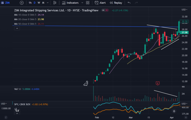Viewport: 191px width, 120px height.
Task: Open the candlestick chart style picker
Action: [x=55, y=3]
